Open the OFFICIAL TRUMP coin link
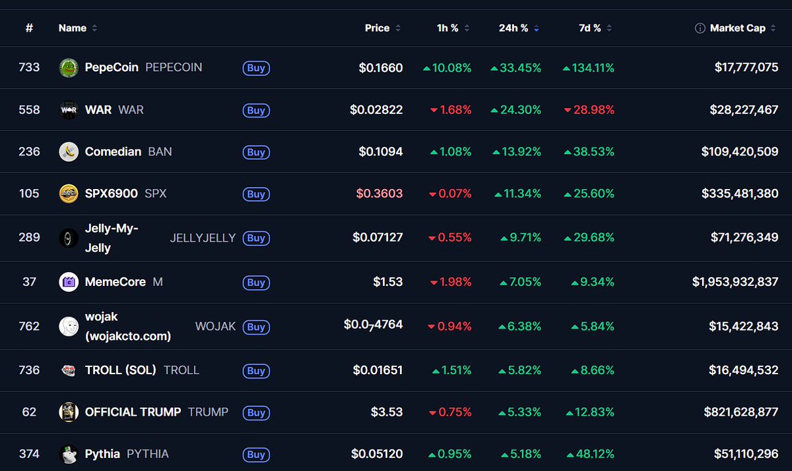The image size is (792, 471). (x=133, y=412)
